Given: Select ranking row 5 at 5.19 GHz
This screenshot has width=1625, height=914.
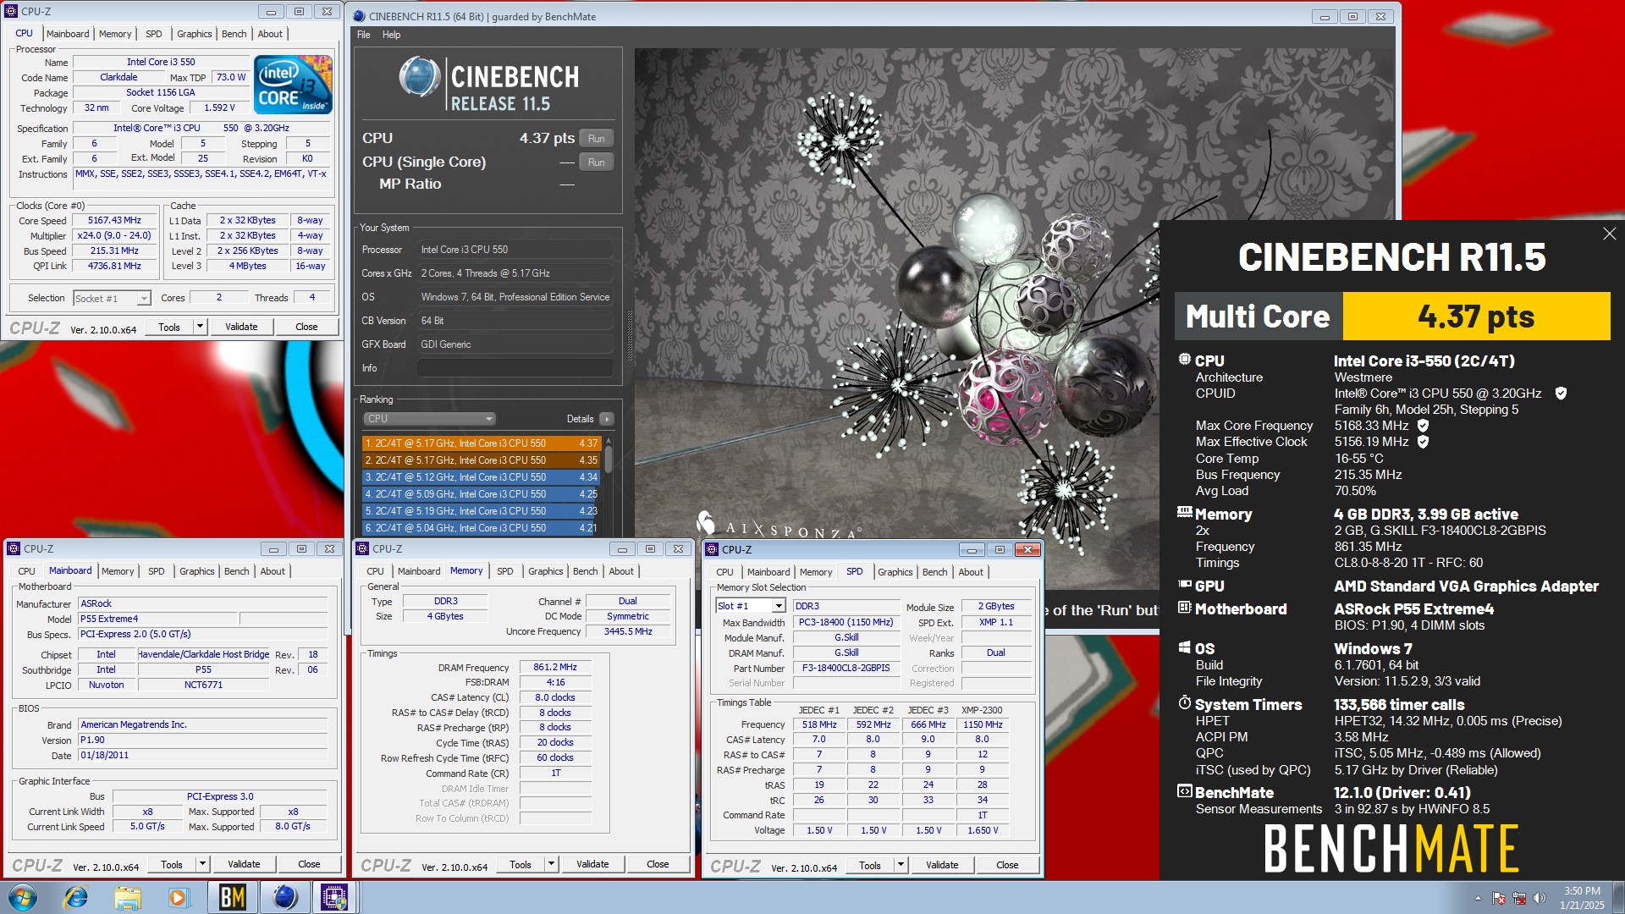Looking at the screenshot, I should click(481, 511).
